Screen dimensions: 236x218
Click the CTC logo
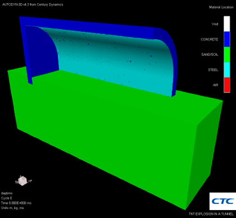tap(223, 201)
